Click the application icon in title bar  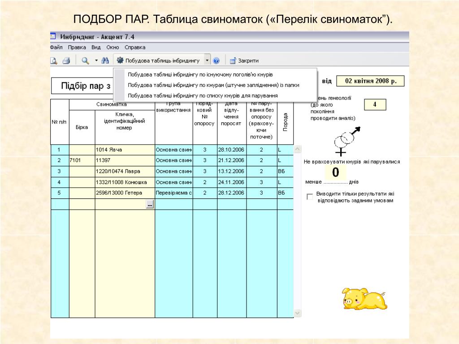tap(53, 36)
